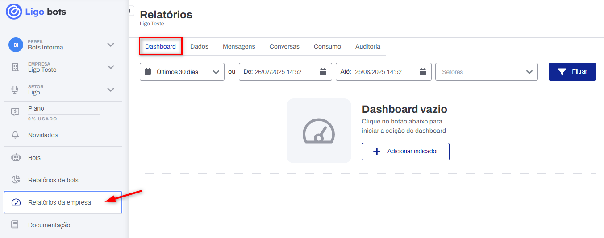Switch to the Mensagens tab
Image resolution: width=604 pixels, height=238 pixels.
pyautogui.click(x=239, y=46)
